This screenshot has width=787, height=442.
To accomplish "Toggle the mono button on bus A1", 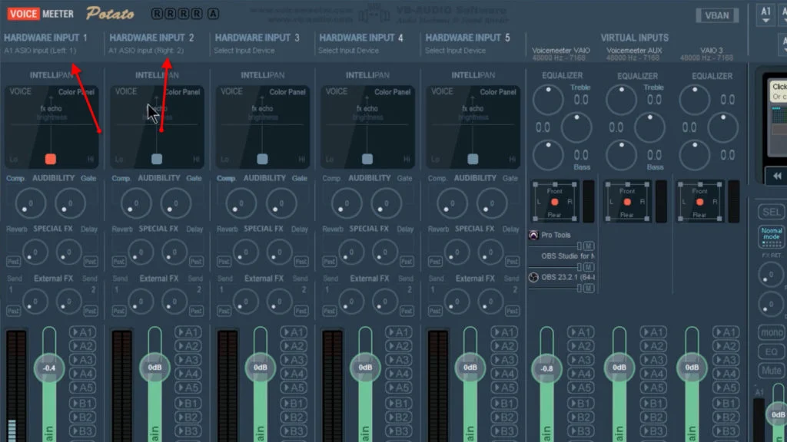I will [x=771, y=332].
